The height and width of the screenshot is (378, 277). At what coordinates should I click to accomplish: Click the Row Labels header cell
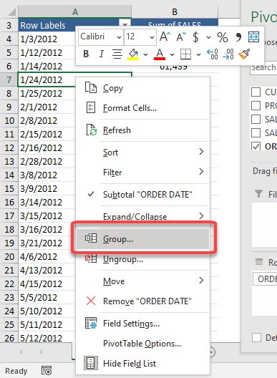(x=69, y=25)
